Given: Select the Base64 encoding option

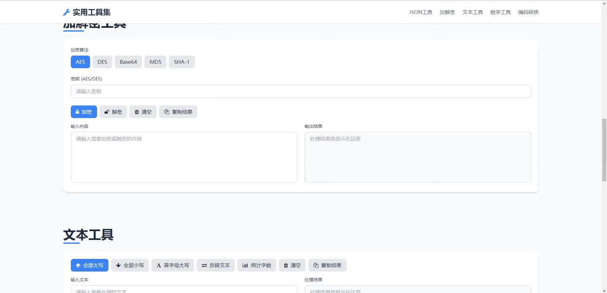Looking at the screenshot, I should click(x=128, y=62).
